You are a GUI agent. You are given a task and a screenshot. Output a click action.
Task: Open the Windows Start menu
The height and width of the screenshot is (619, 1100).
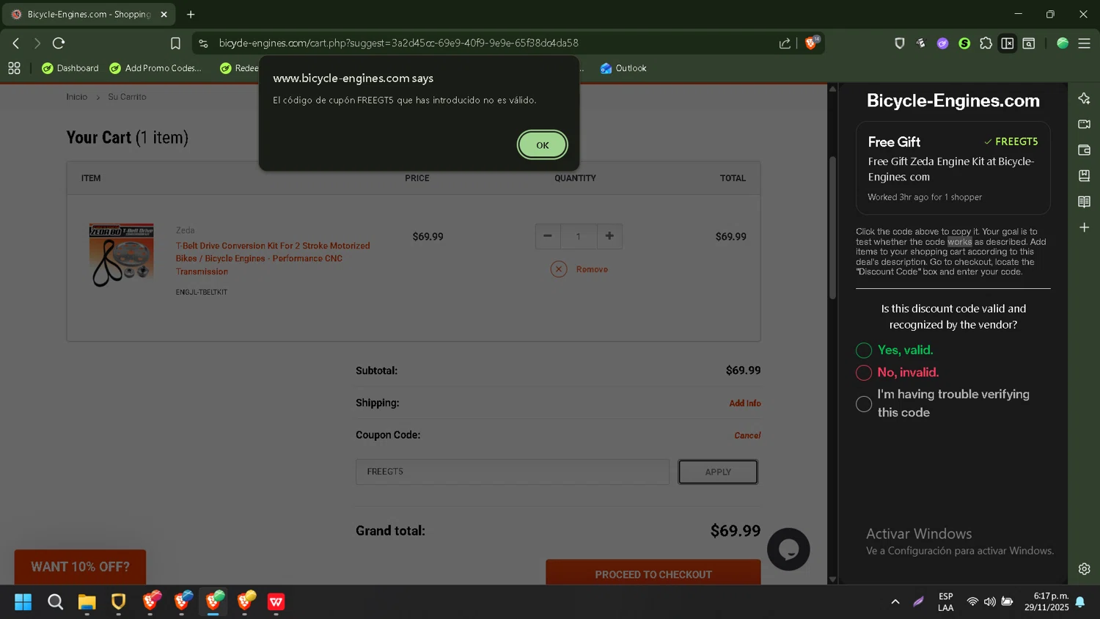23,602
